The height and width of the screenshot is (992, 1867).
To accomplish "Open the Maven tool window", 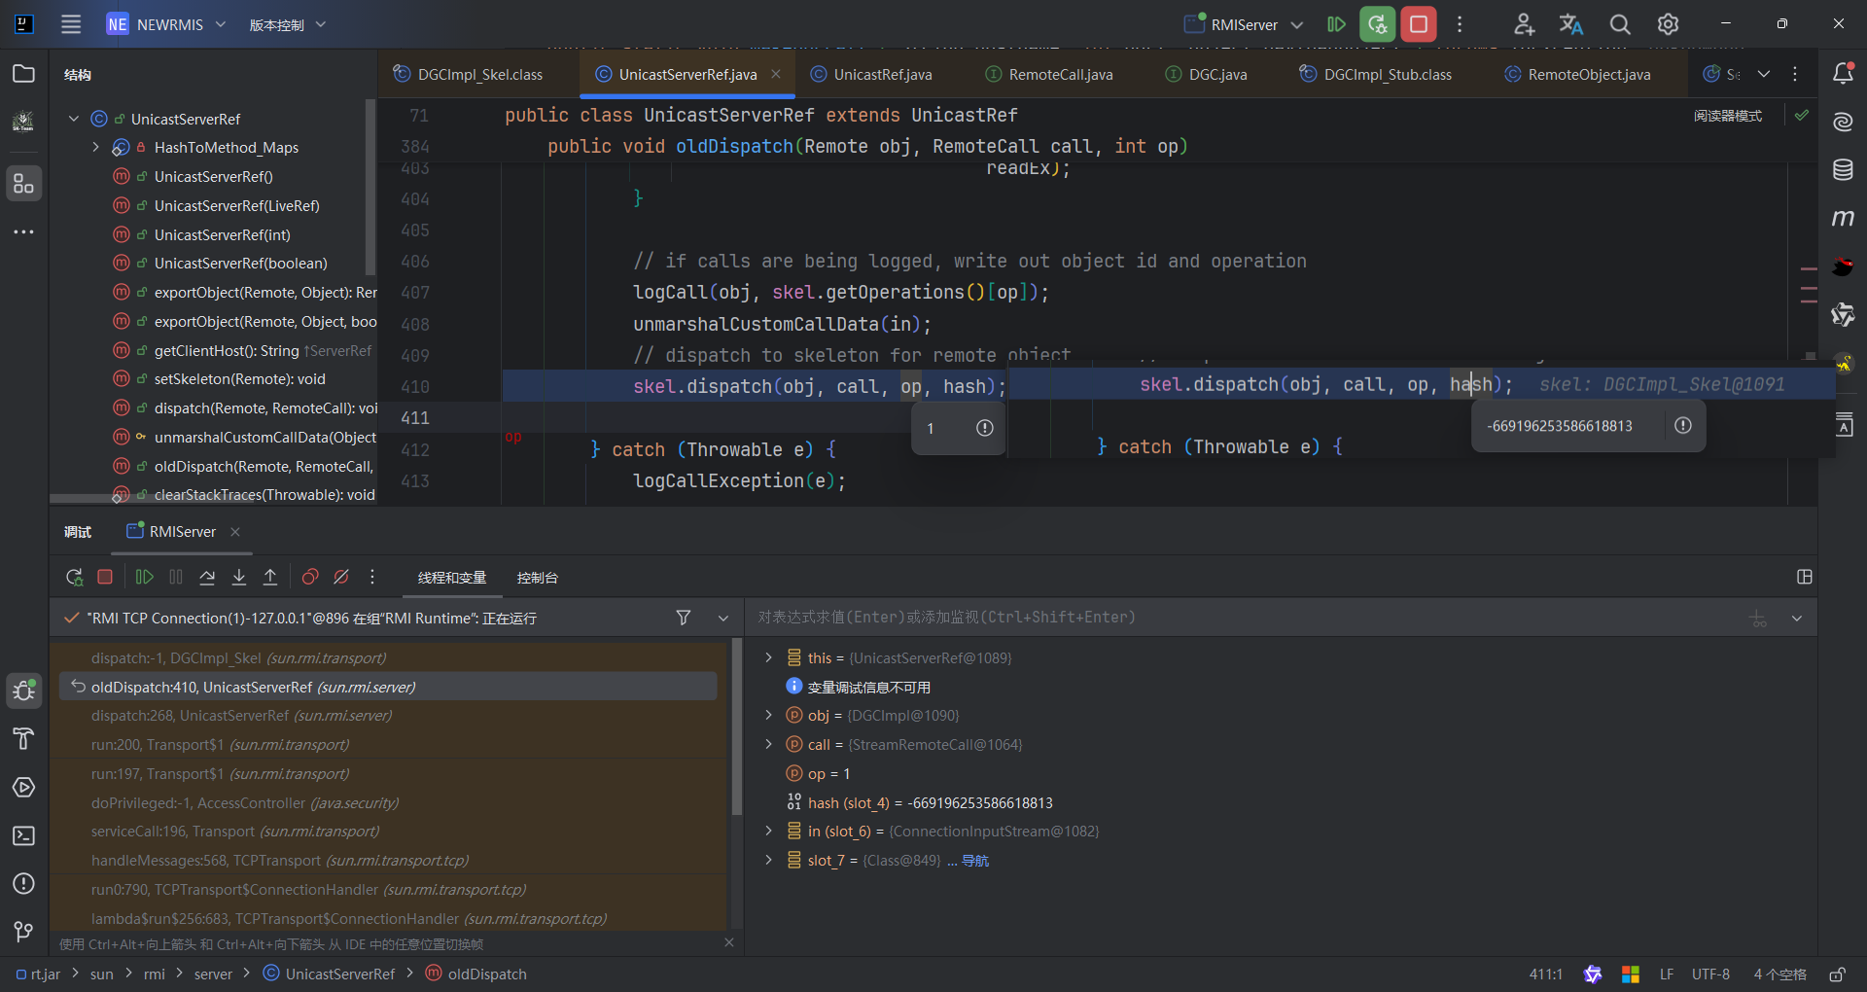I will coord(1843,218).
